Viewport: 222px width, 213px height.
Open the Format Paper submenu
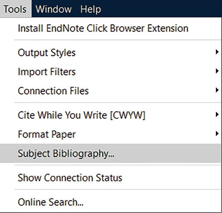click(110, 134)
